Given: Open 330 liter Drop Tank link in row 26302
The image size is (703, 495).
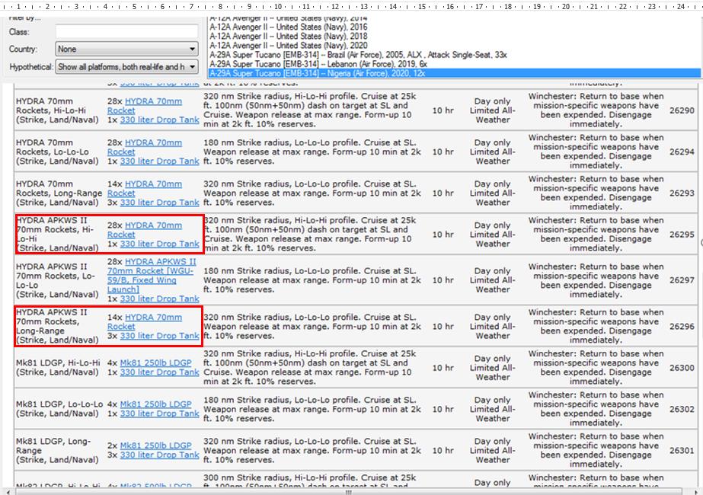Looking at the screenshot, I should pyautogui.click(x=160, y=414).
